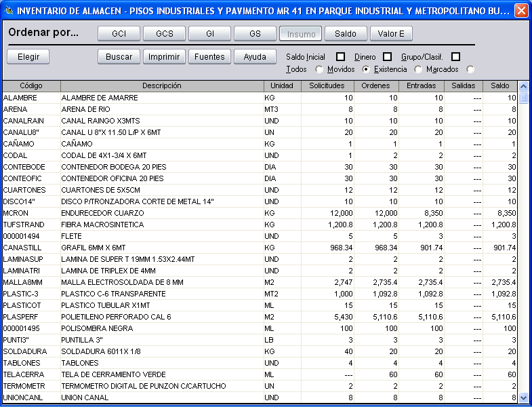Select TERMOMETRO DIGITAL DE PUNZON C/CARTUCHO
The width and height of the screenshot is (532, 407).
click(144, 387)
